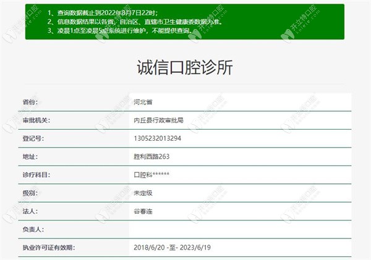Click the 省份 label

pos(30,102)
